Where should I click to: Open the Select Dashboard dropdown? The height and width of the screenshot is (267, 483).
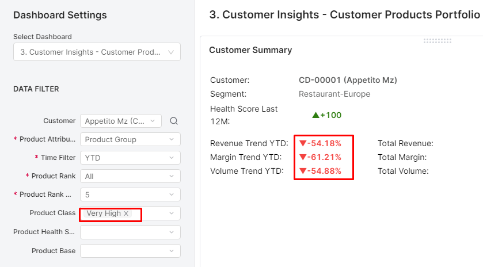click(97, 52)
